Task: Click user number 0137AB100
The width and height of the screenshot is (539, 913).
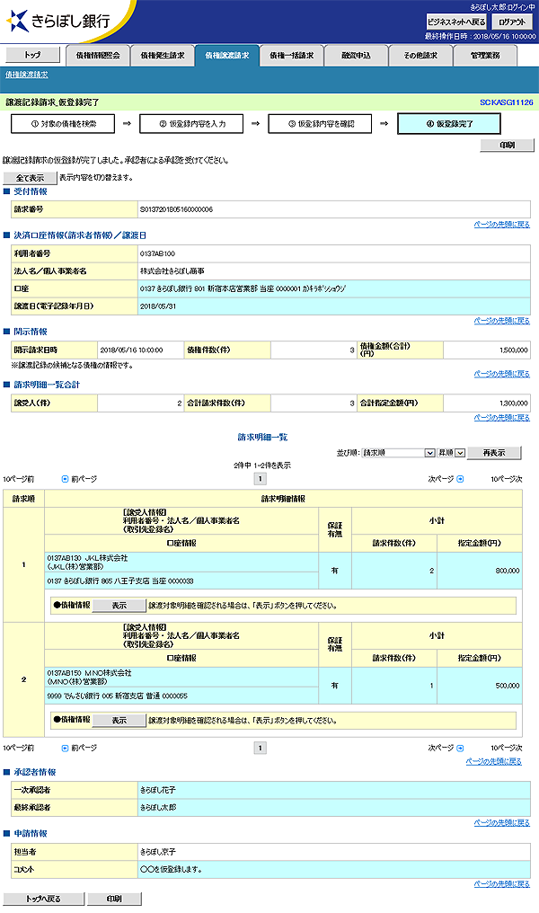Action: 157,254
